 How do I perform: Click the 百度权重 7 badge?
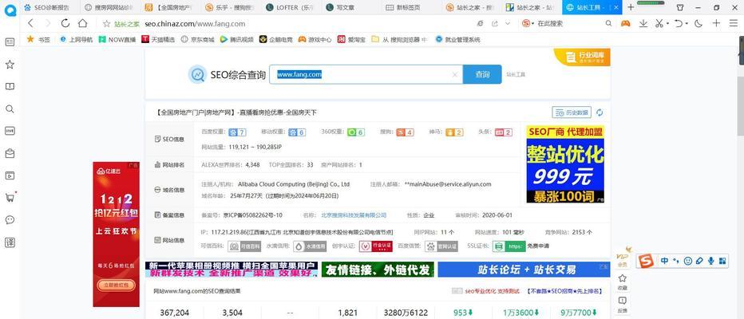(x=237, y=132)
